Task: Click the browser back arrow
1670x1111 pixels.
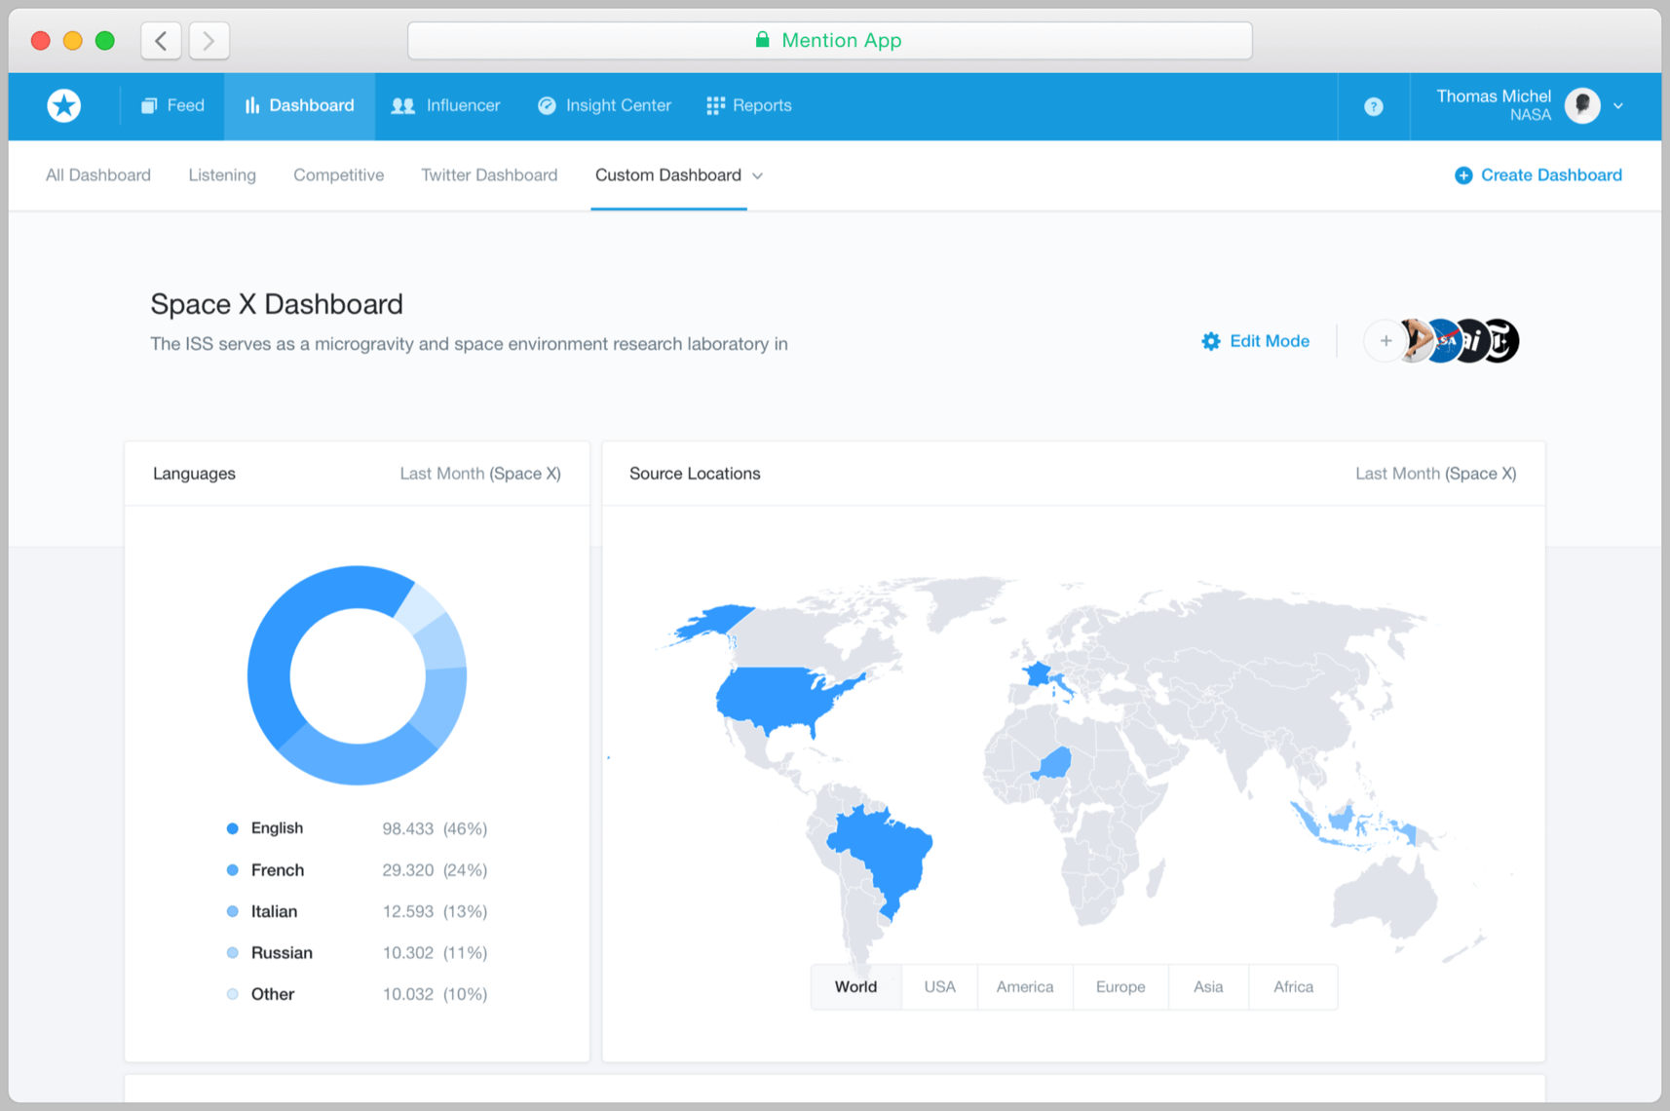Action: 161,41
